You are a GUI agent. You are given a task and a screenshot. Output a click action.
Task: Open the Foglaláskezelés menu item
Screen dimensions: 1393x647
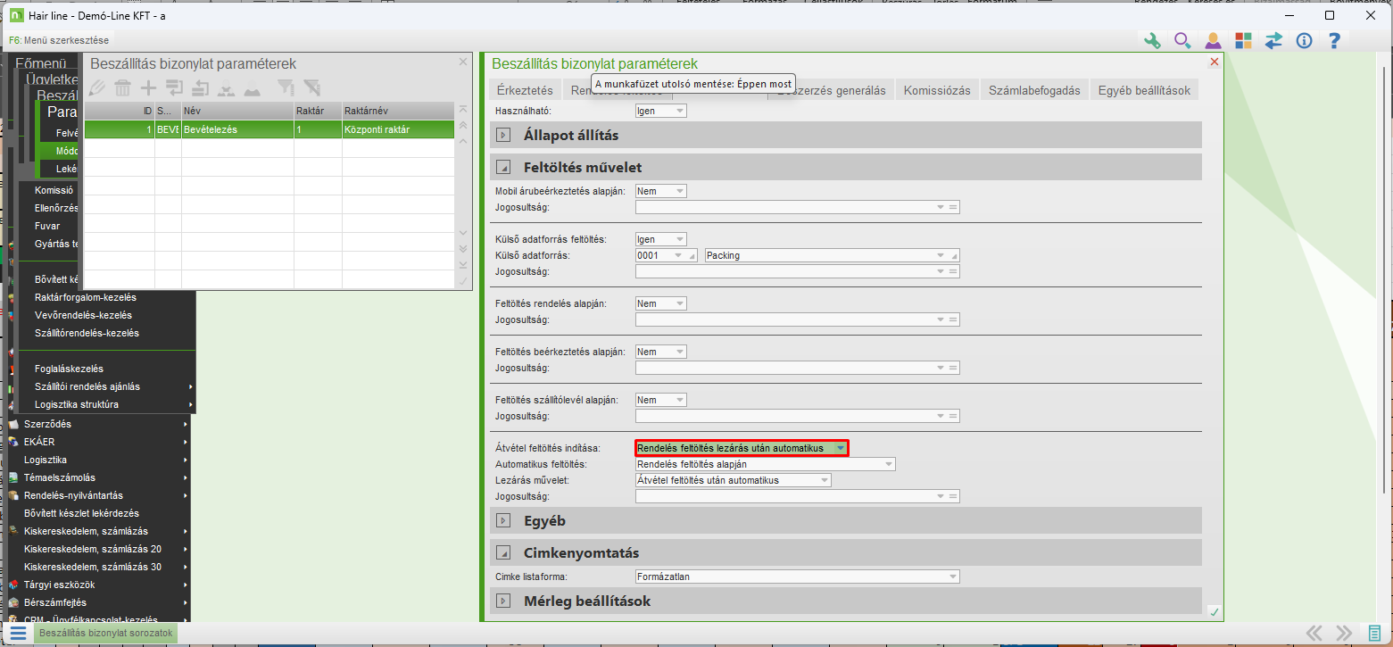coord(69,369)
